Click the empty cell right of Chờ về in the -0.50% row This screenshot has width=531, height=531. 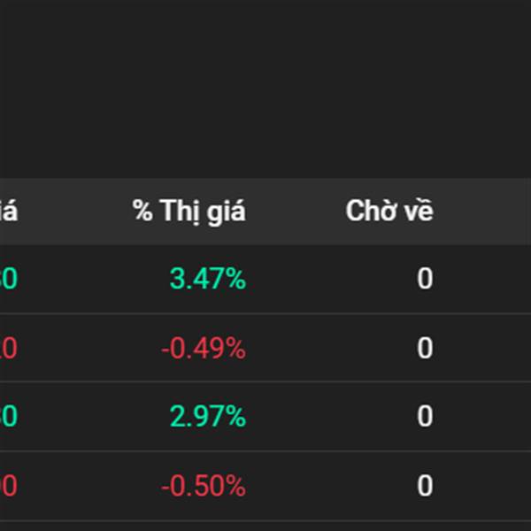click(487, 486)
